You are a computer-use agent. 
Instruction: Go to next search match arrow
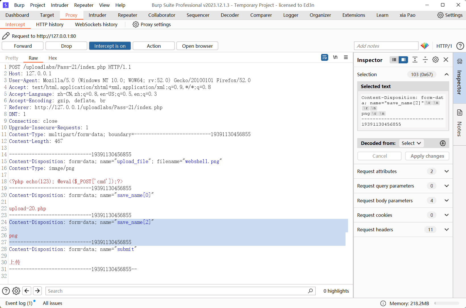click(37, 291)
